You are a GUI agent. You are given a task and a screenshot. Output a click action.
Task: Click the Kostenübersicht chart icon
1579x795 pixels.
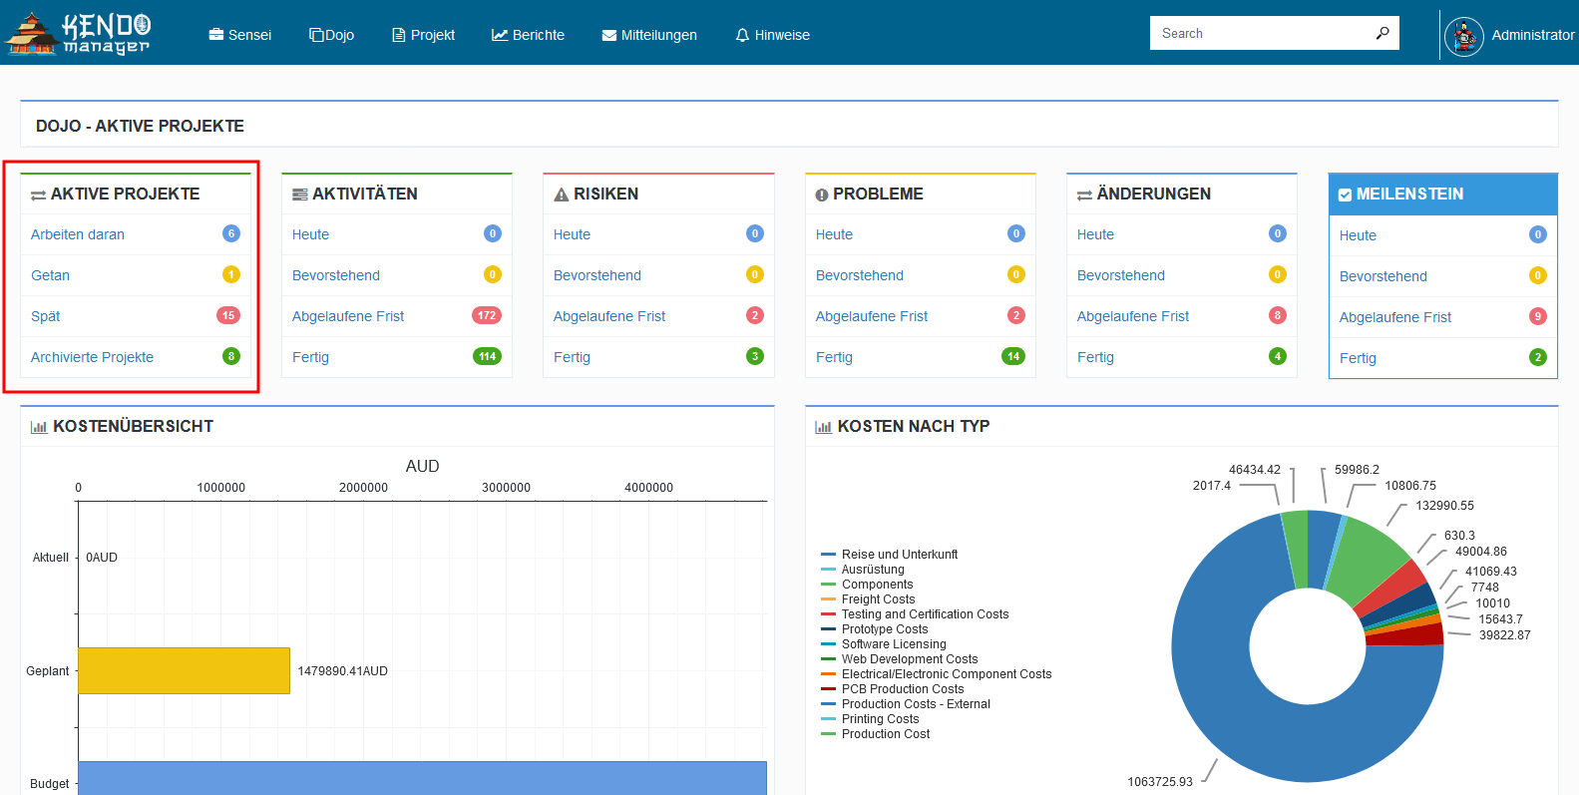tap(39, 427)
